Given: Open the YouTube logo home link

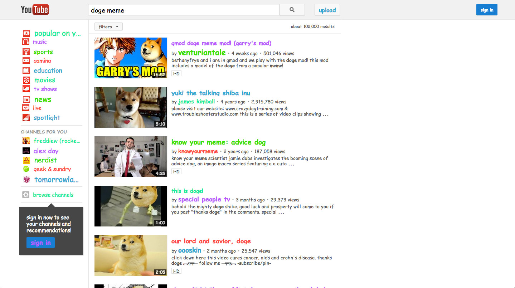Looking at the screenshot, I should (35, 10).
